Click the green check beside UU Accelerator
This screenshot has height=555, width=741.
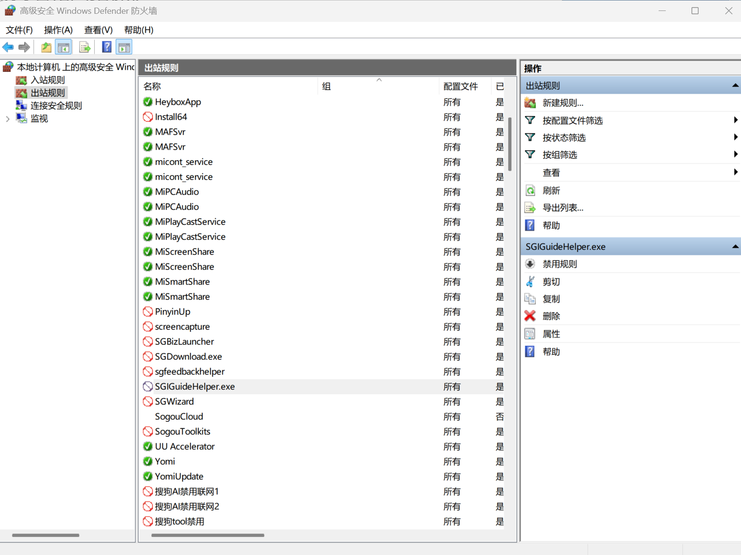click(148, 447)
